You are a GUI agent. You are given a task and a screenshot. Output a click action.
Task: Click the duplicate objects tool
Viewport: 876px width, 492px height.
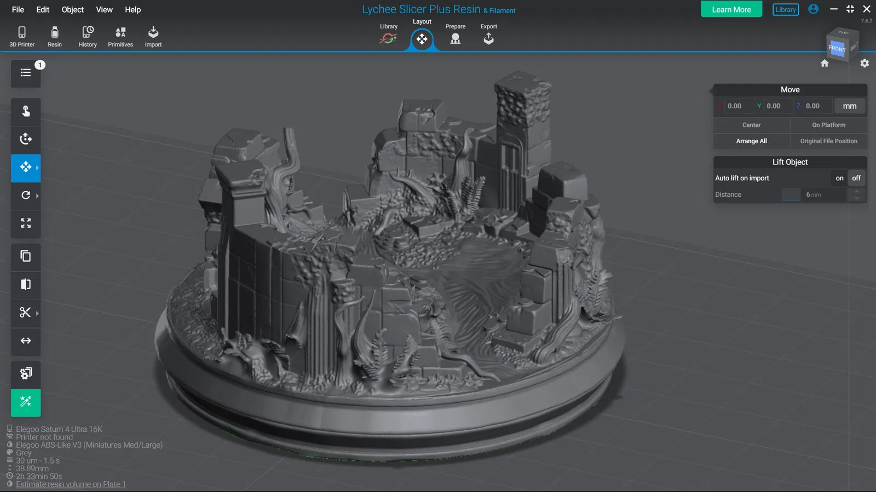pyautogui.click(x=26, y=256)
